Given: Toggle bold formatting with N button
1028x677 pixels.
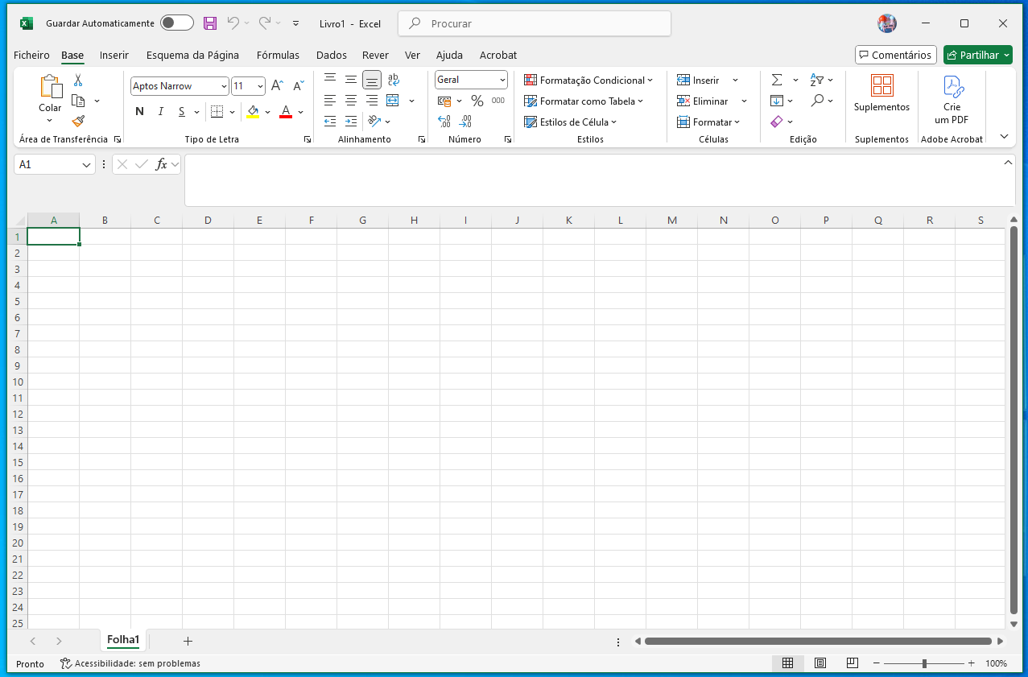Looking at the screenshot, I should (x=140, y=111).
